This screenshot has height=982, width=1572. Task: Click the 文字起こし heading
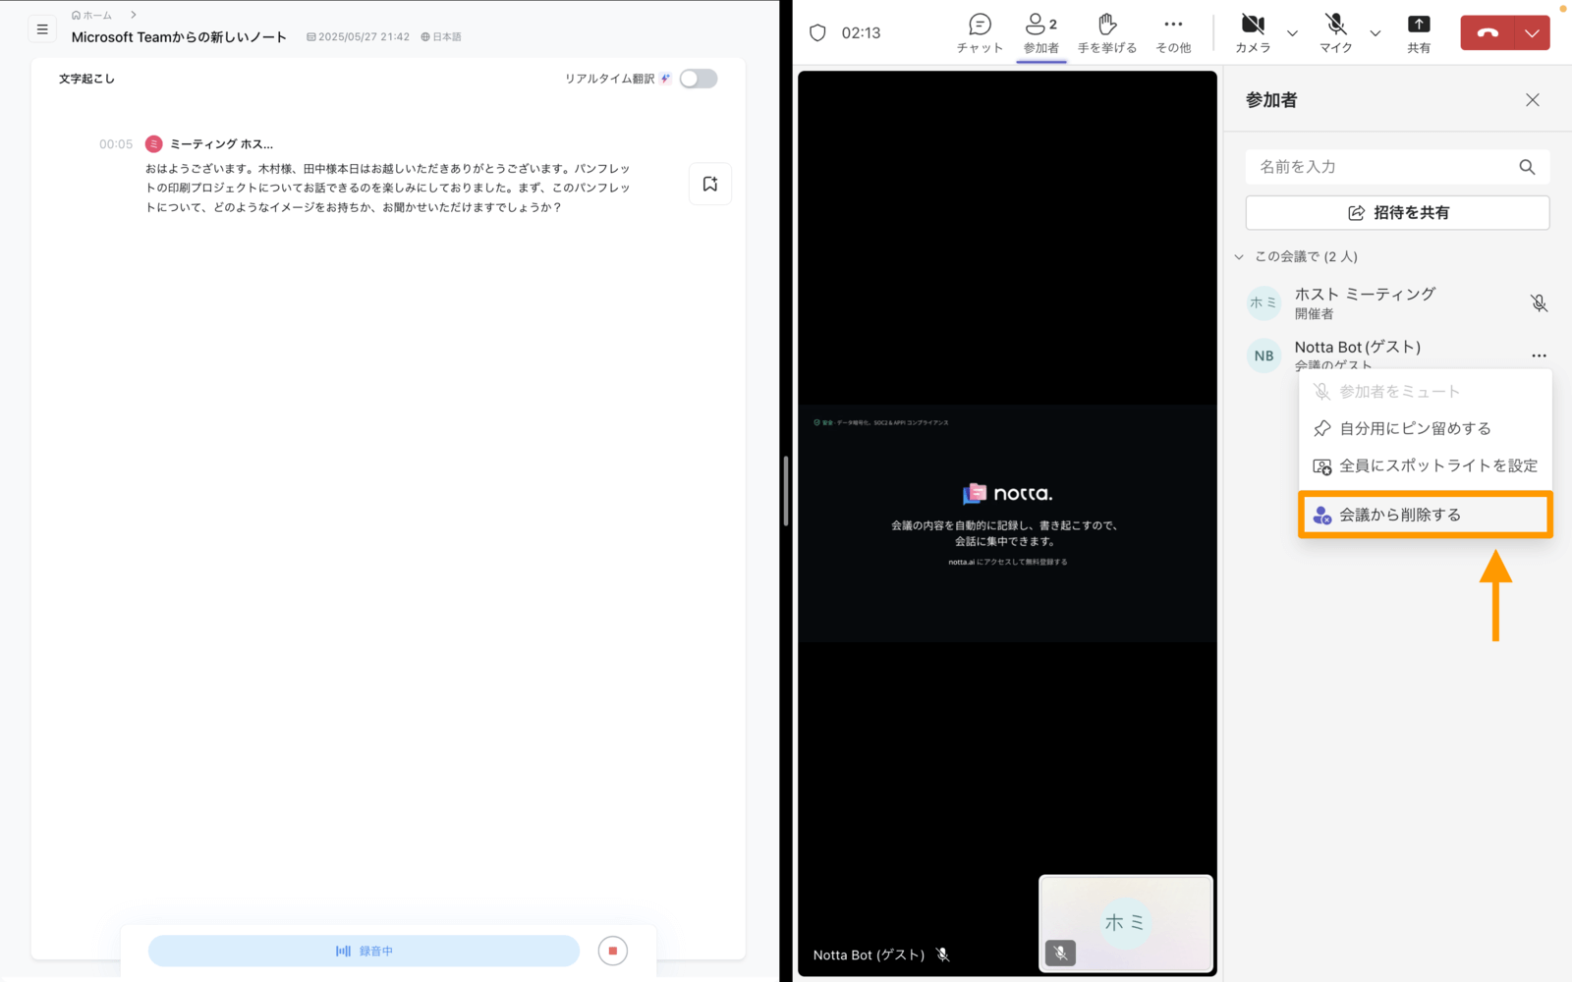point(86,79)
